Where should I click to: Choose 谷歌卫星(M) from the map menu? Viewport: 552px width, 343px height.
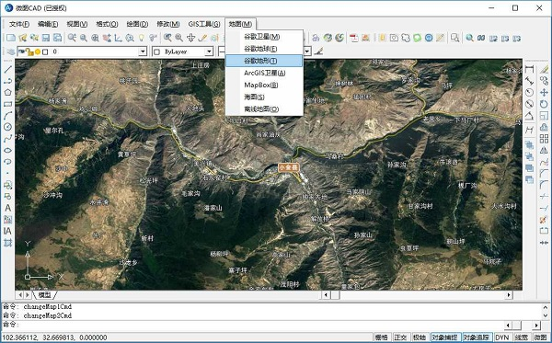pyautogui.click(x=264, y=37)
